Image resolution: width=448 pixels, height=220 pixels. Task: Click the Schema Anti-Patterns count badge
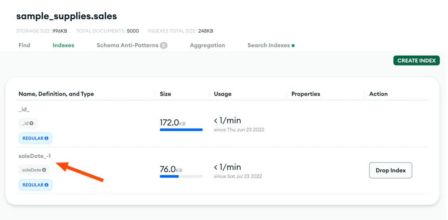pos(163,45)
